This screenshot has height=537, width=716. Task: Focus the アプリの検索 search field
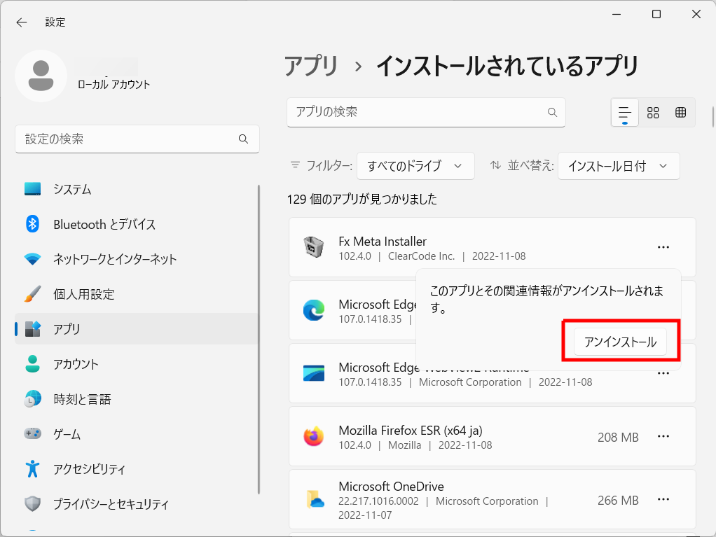pyautogui.click(x=426, y=112)
